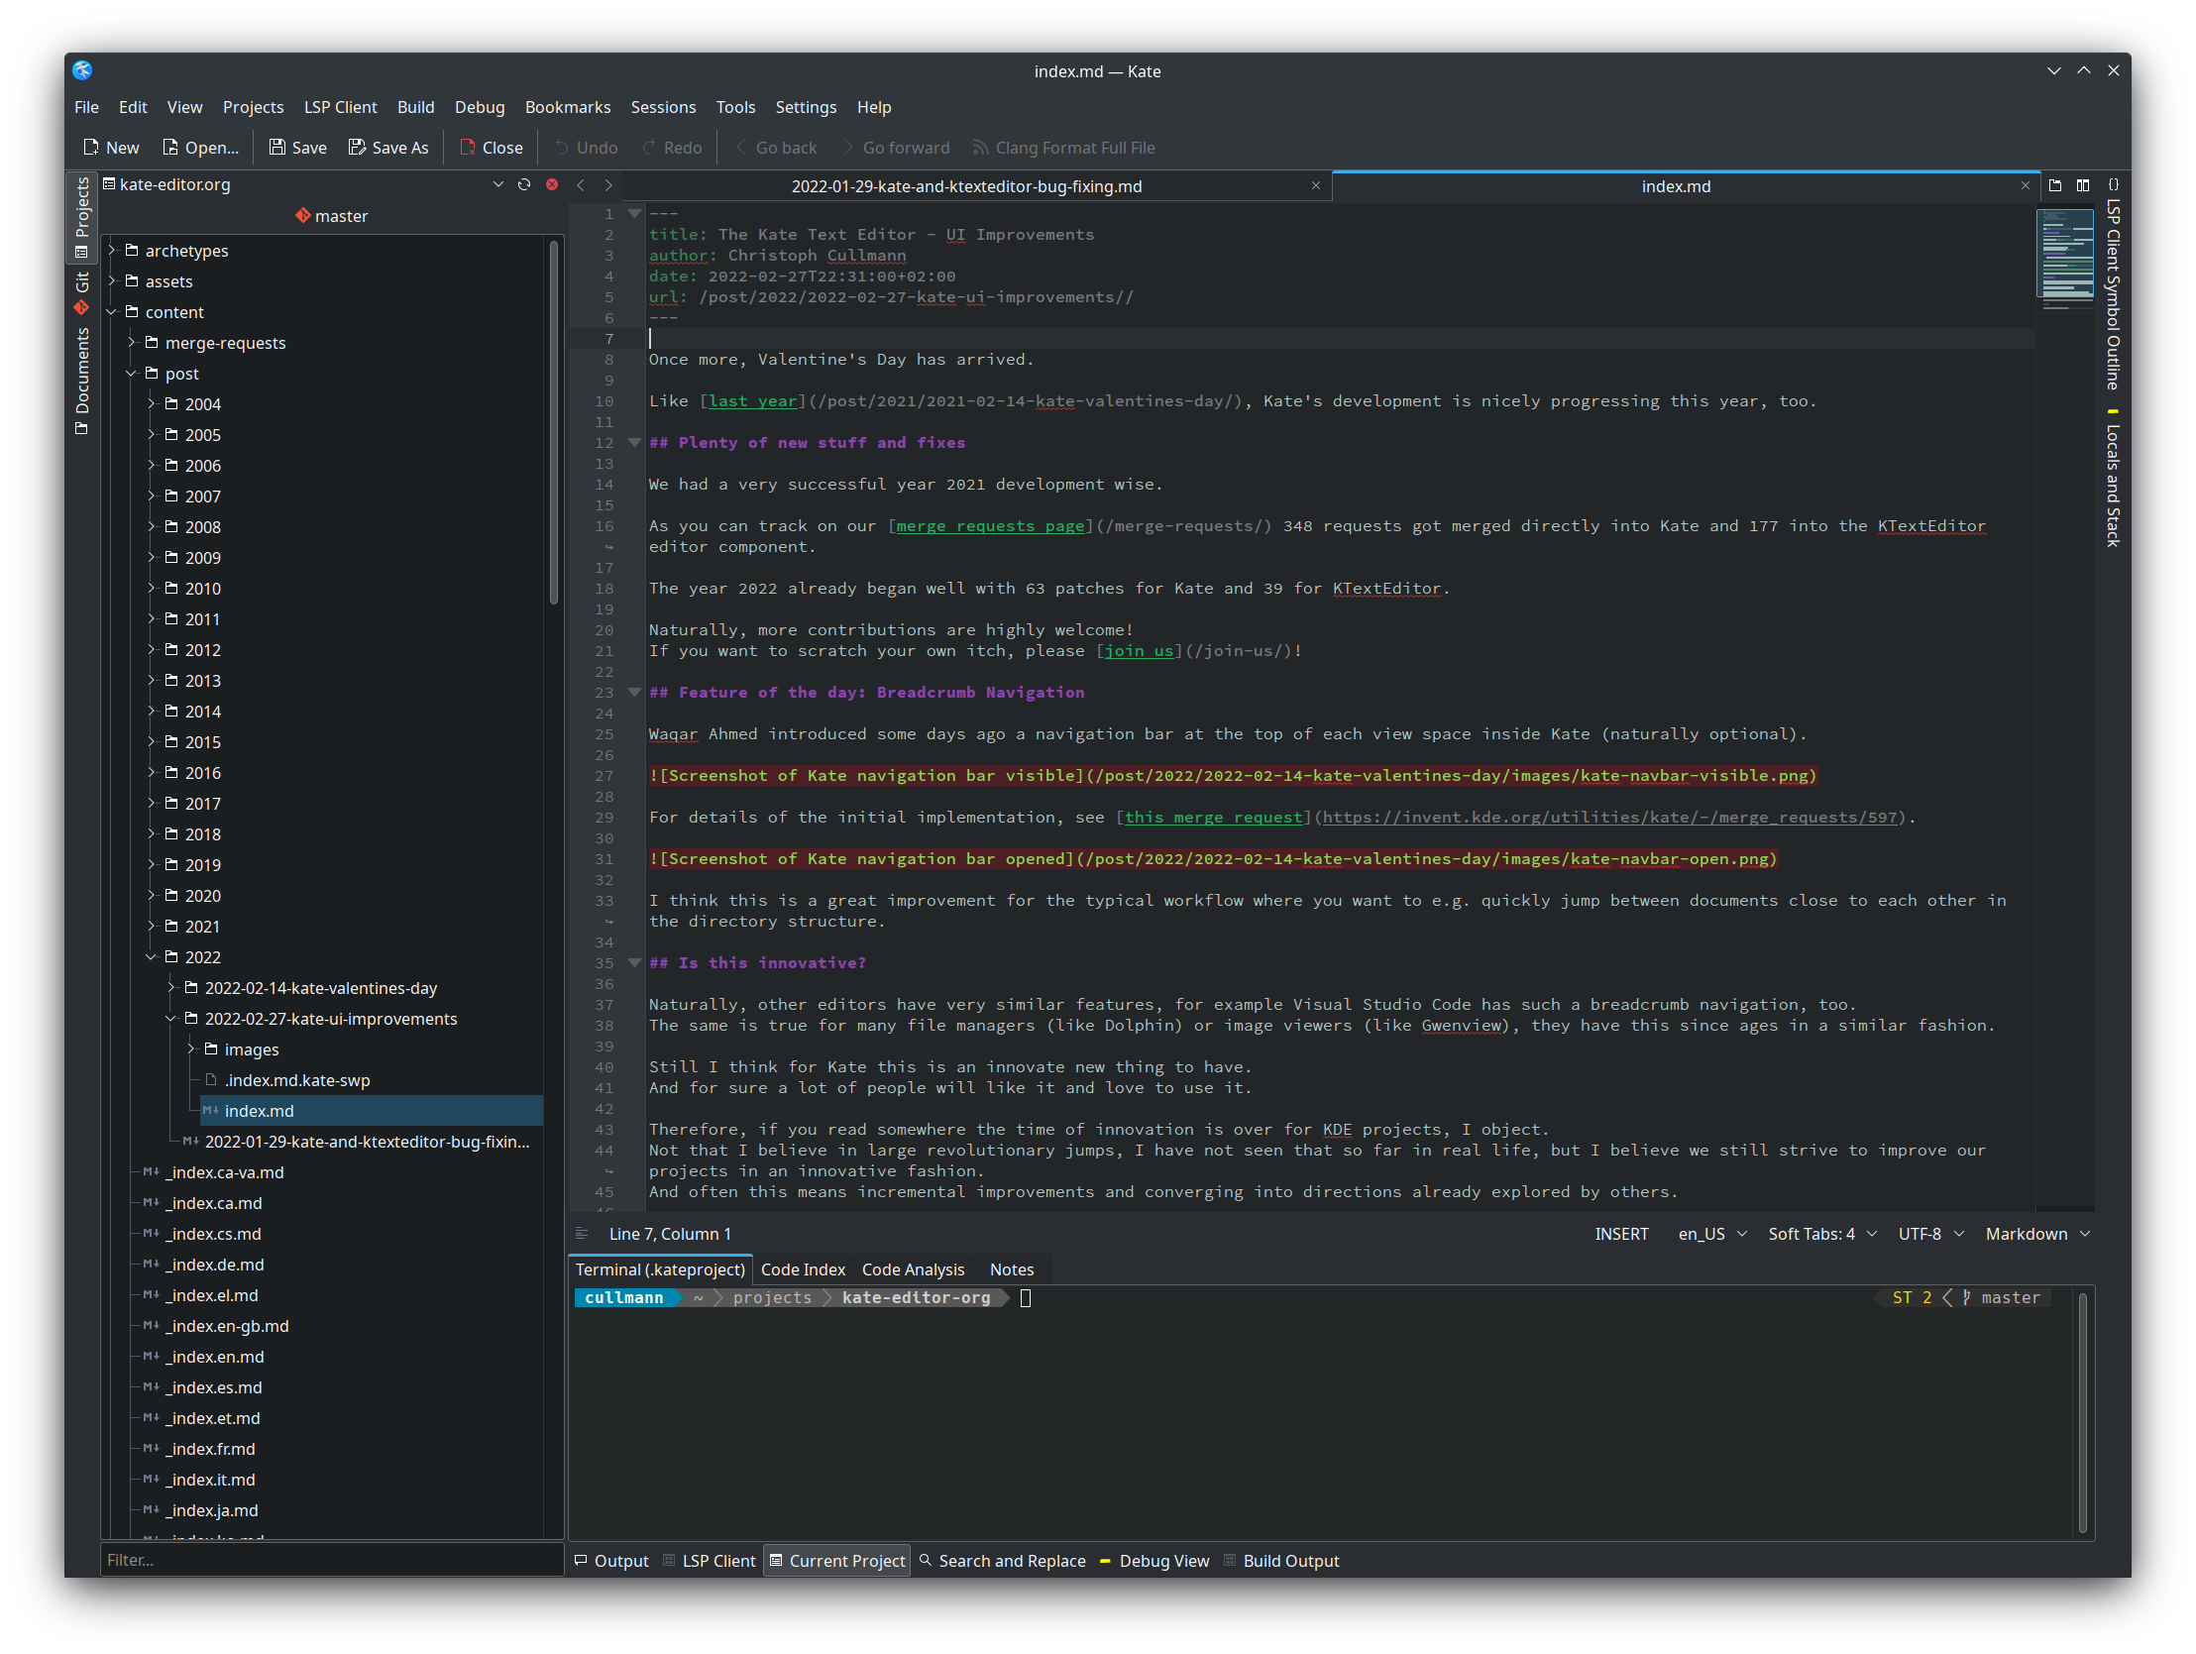Click the reload project icon beside kate-editor.org
This screenshot has height=1654, width=2196.
pos(524,184)
